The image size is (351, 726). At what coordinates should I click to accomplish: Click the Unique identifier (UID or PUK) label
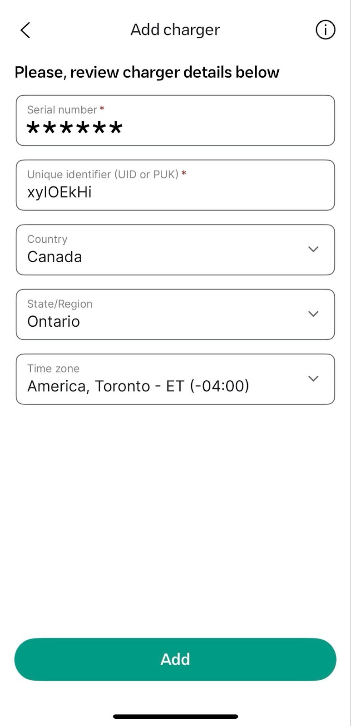pyautogui.click(x=103, y=175)
